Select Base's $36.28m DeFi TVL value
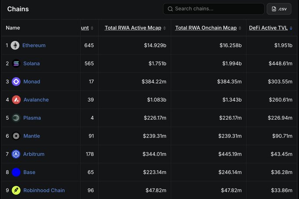 point(282,172)
